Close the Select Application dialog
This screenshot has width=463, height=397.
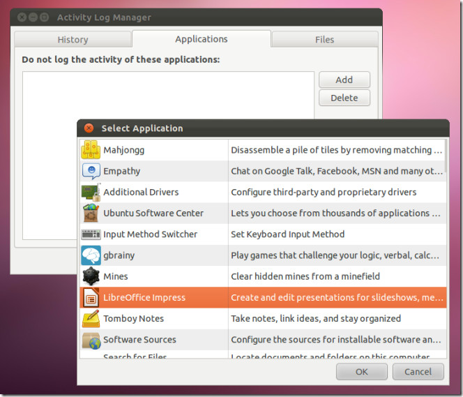coord(89,128)
